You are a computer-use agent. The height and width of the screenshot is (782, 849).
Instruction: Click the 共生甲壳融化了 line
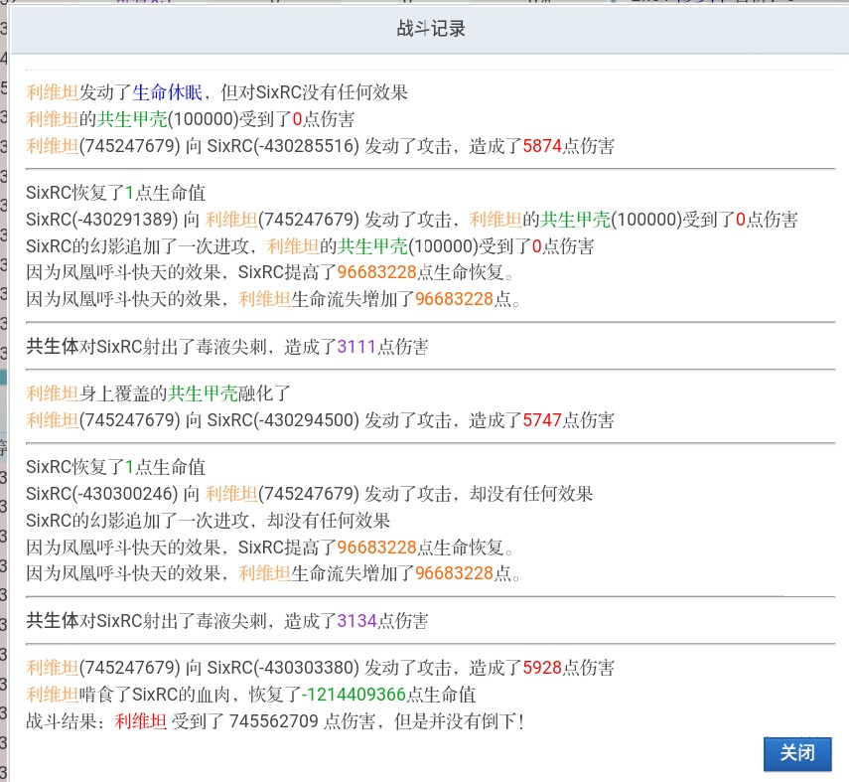pos(158,393)
